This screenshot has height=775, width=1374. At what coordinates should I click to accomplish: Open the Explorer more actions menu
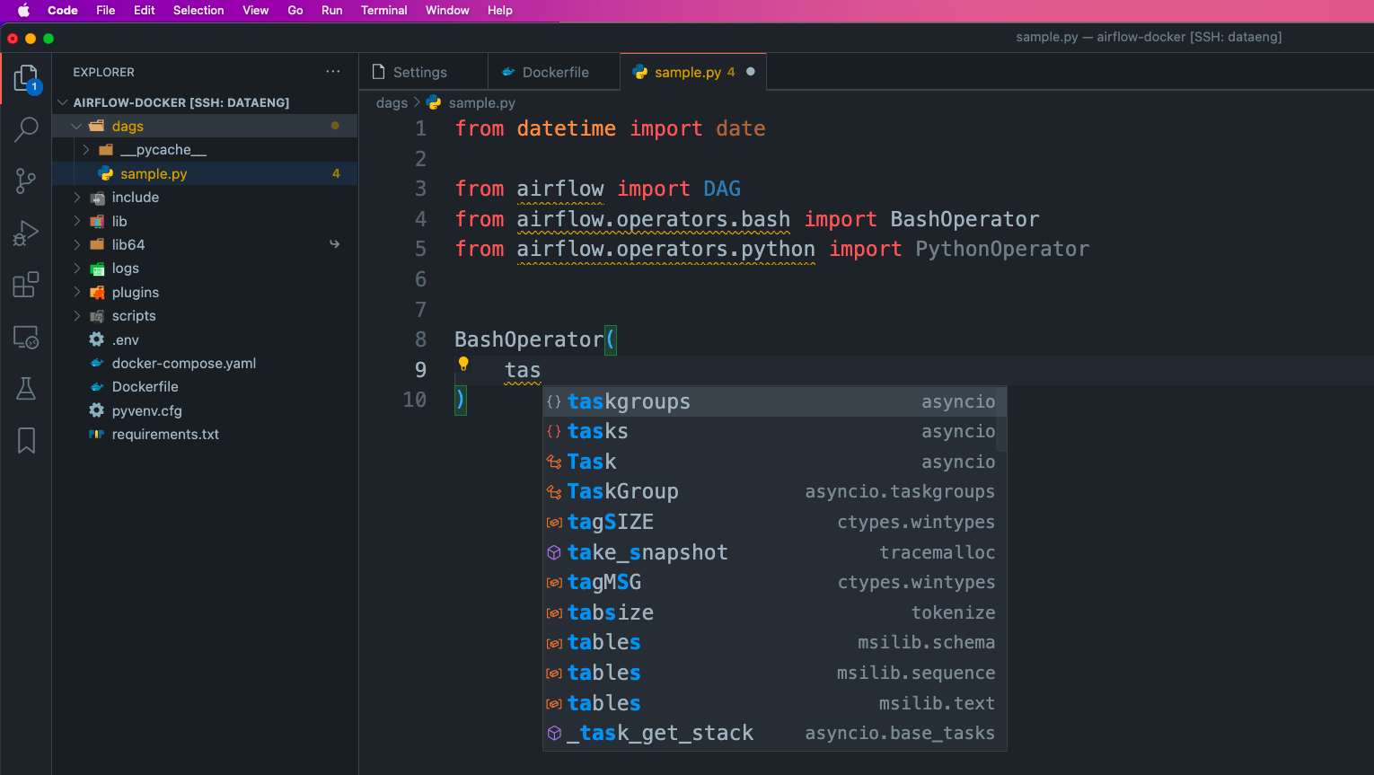(333, 71)
